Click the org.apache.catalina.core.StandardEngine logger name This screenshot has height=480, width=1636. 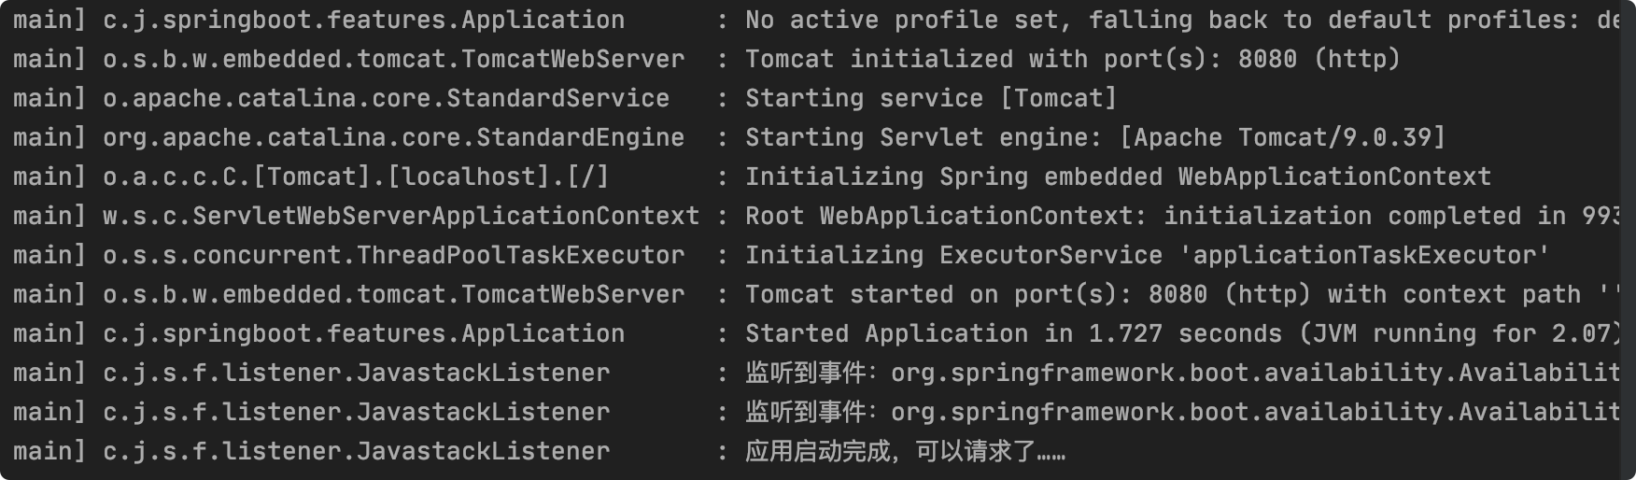click(x=393, y=137)
